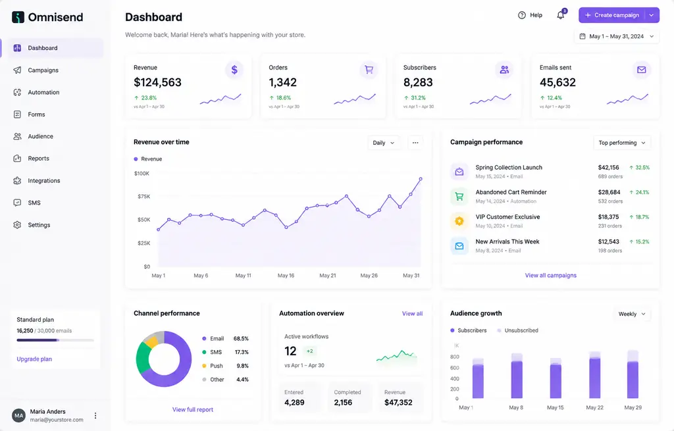Click the Spring Collection Launch email icon
674x431 pixels.
[x=459, y=172]
